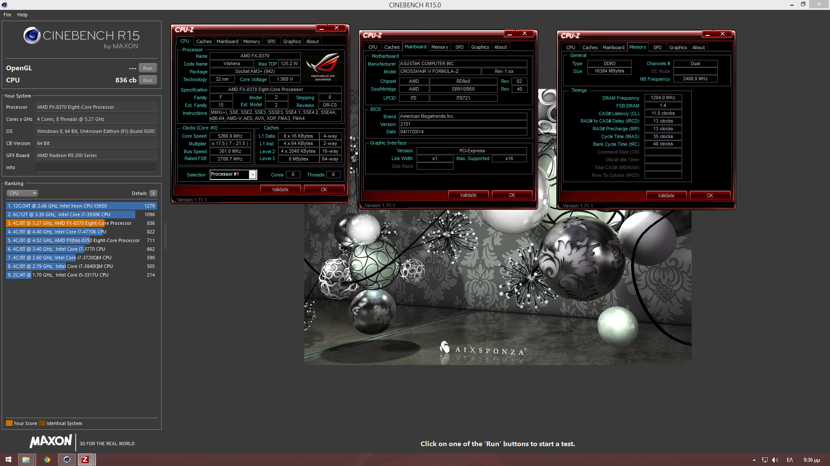Show hidden tray icons arrow
Screen dimensions: 830x466
(x=754, y=460)
